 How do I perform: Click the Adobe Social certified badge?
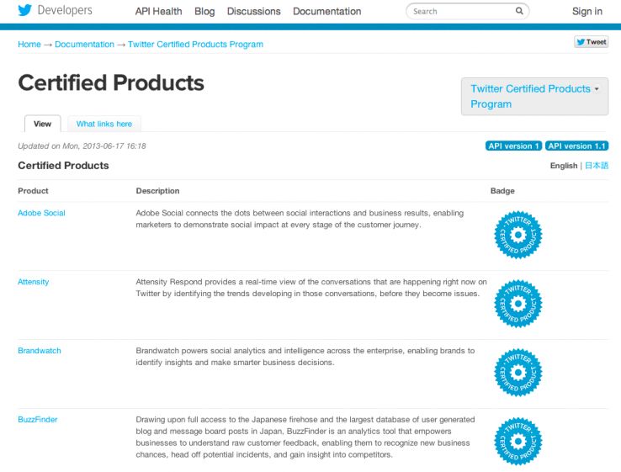516,233
